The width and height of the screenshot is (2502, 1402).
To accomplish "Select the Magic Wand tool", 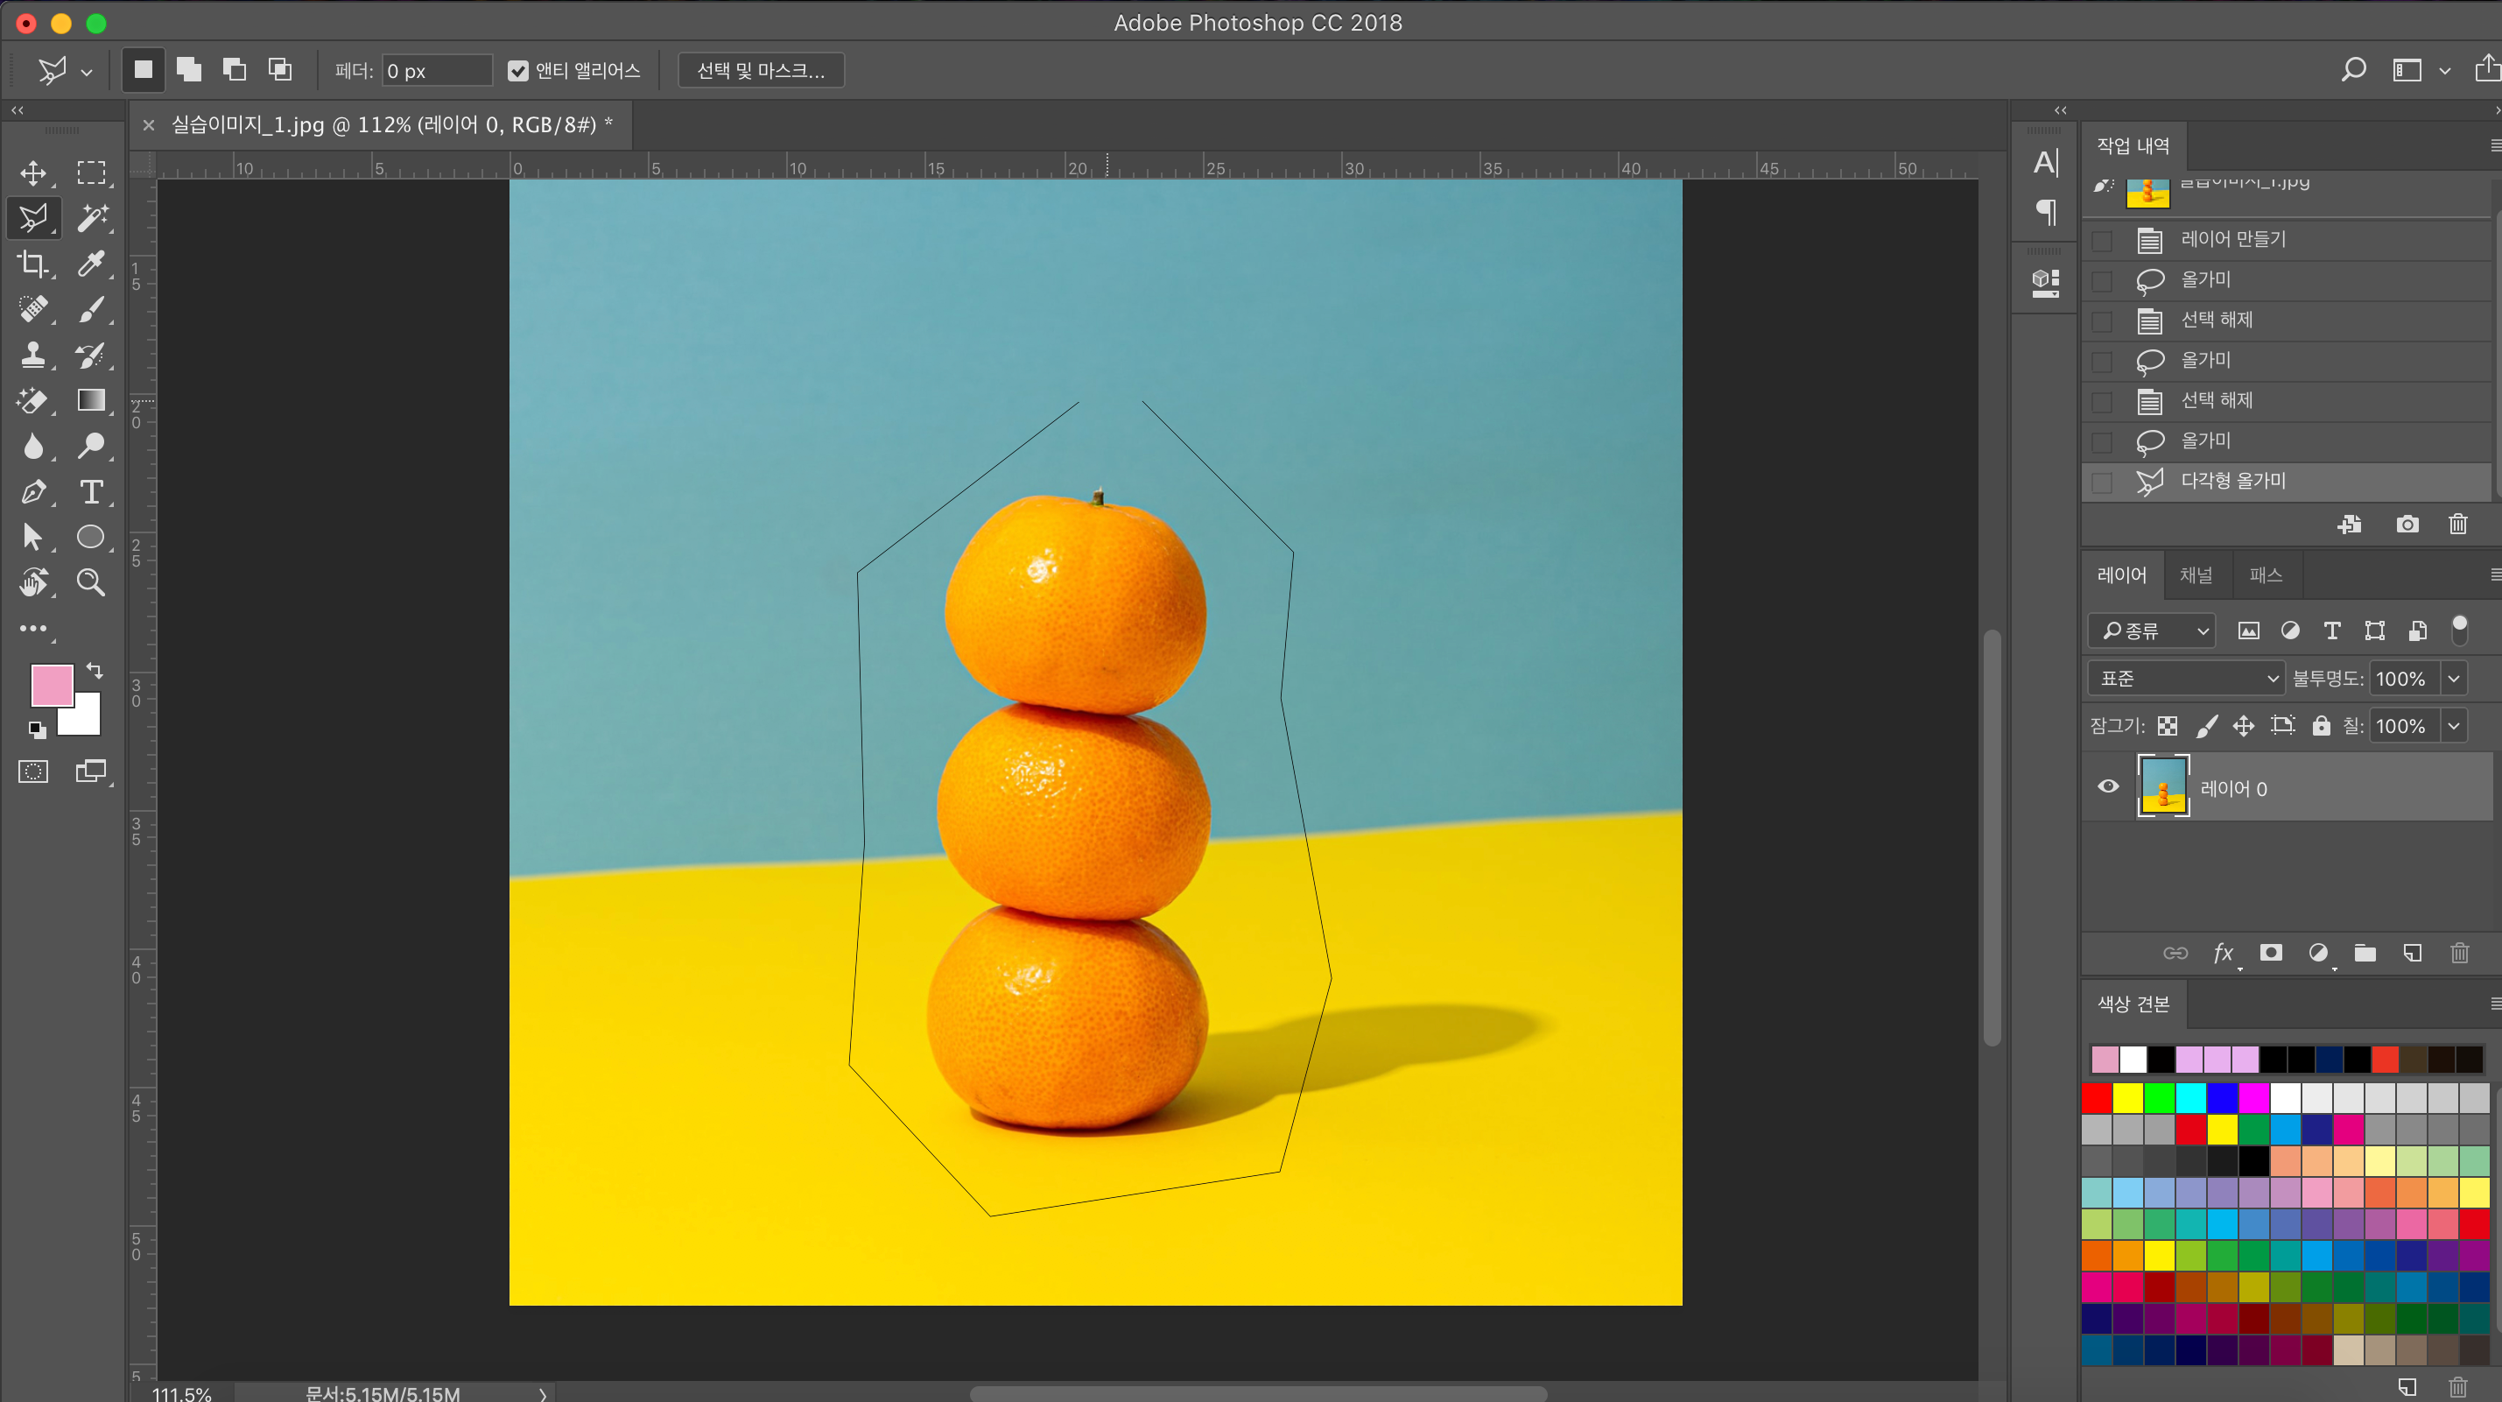I will click(x=92, y=218).
